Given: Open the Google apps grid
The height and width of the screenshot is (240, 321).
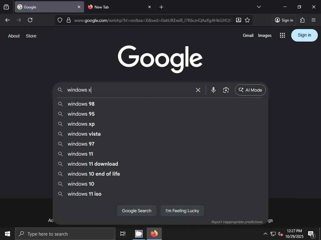Looking at the screenshot, I should pos(282,35).
